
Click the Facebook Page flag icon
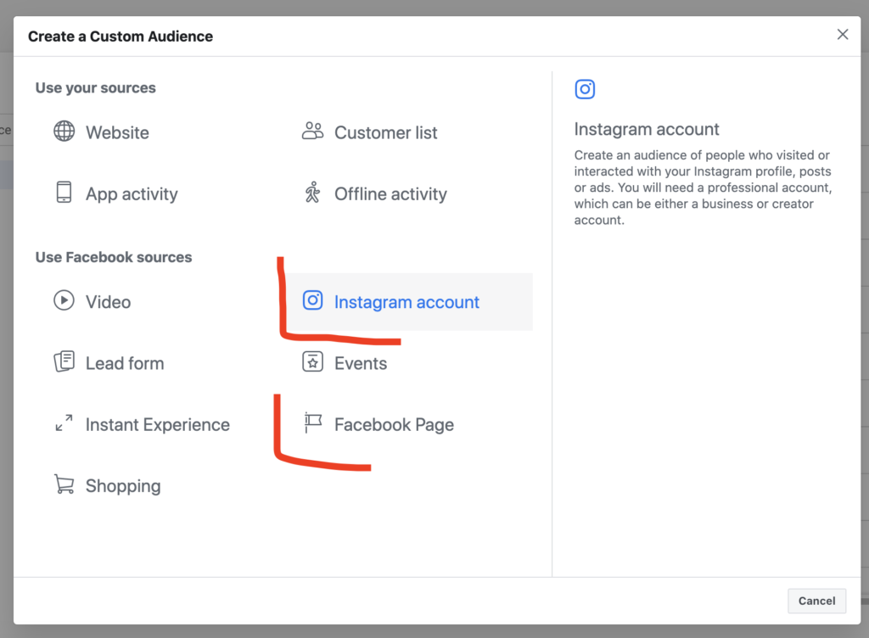click(312, 423)
